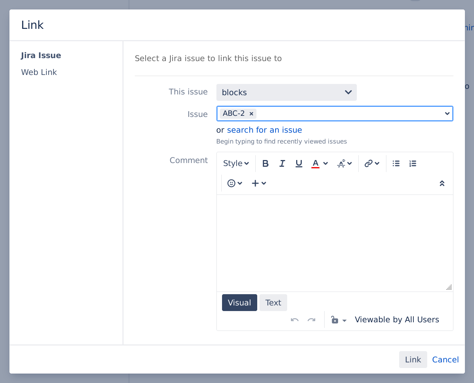
Task: Focus the comment text area
Action: pos(335,243)
